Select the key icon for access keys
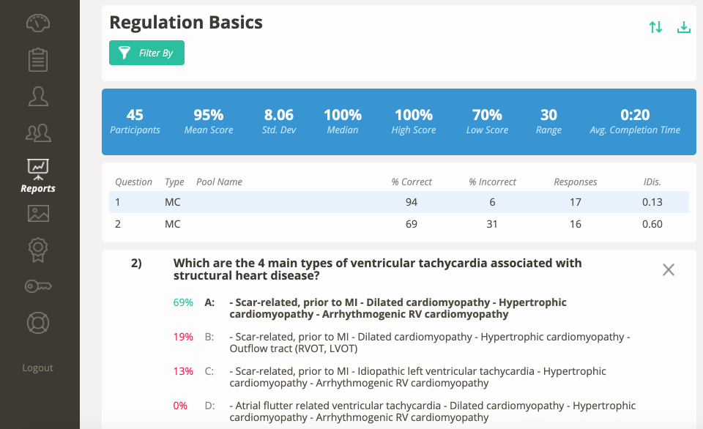Image resolution: width=703 pixels, height=429 pixels. pos(37,286)
